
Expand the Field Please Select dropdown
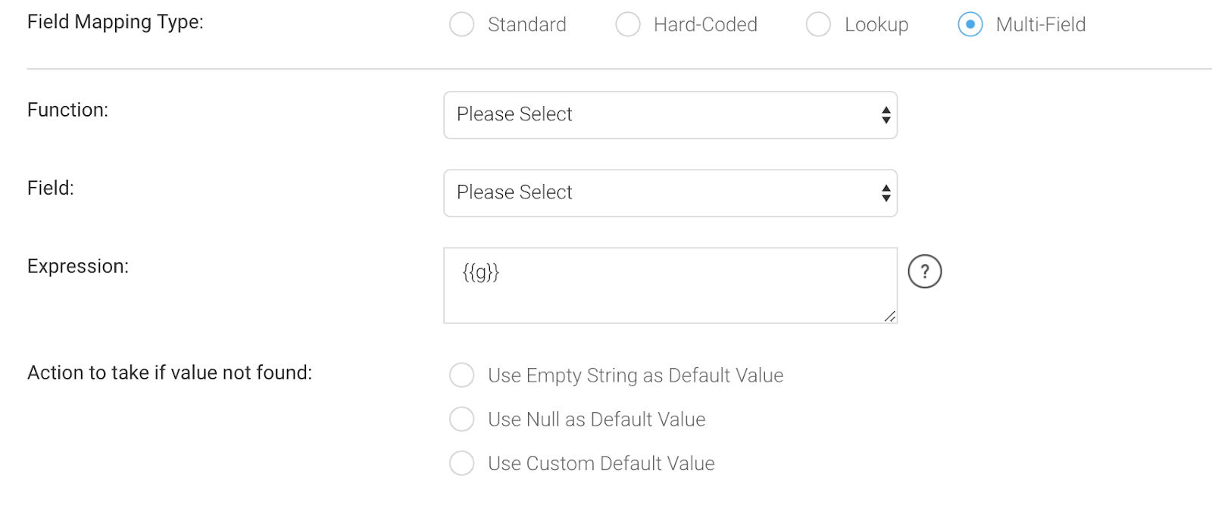pos(670,193)
